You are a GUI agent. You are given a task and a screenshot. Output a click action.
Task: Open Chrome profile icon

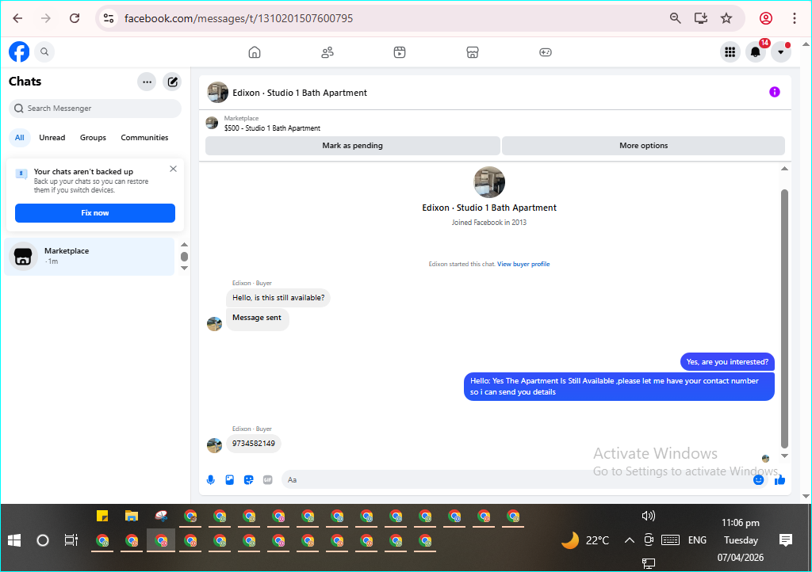766,19
